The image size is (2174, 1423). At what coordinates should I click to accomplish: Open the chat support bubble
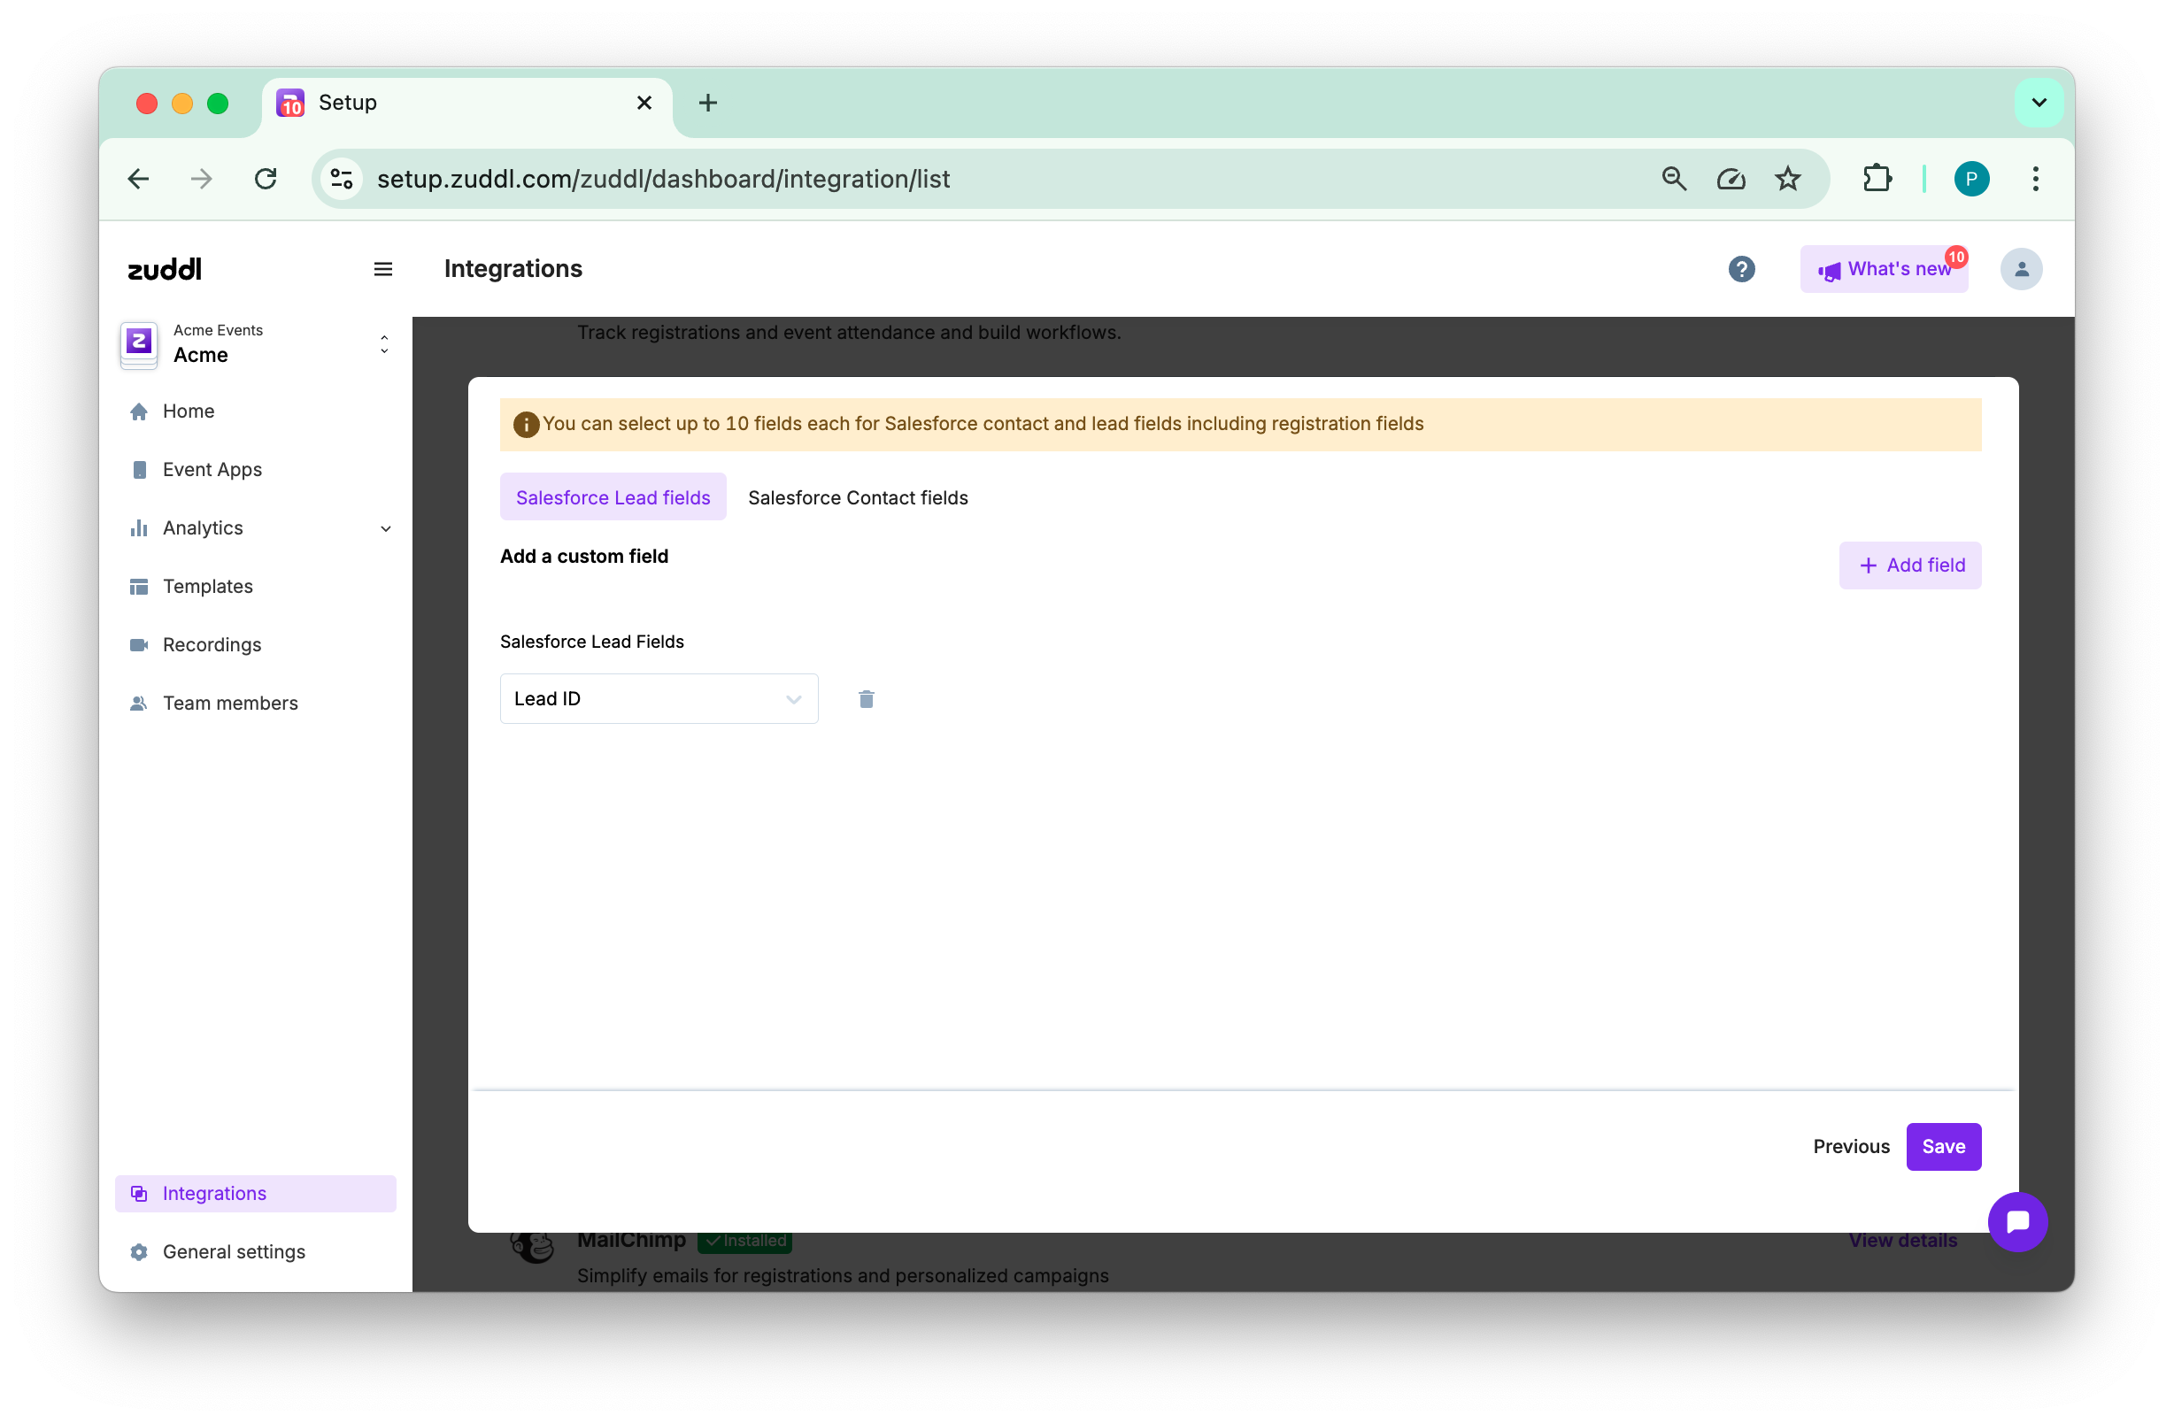2017,1221
